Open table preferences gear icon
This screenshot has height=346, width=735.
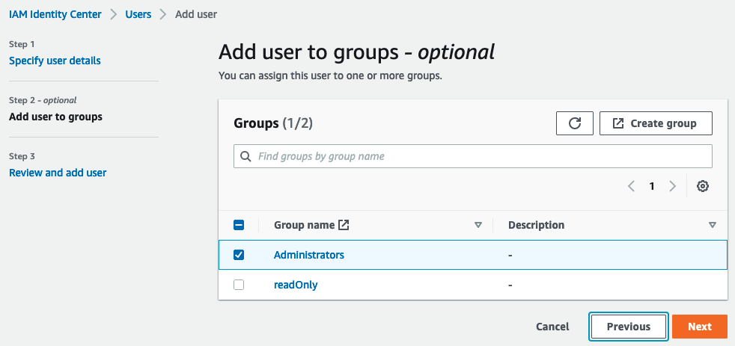click(702, 186)
